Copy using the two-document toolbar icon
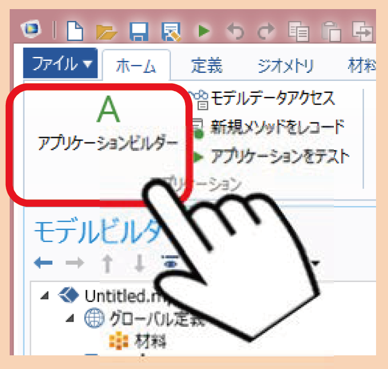 click(x=299, y=31)
